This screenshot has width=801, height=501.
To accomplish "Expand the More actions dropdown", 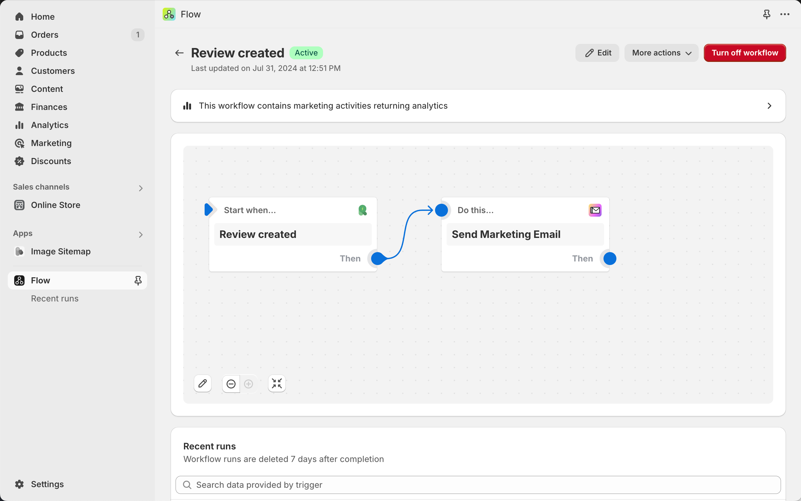I will tap(661, 53).
